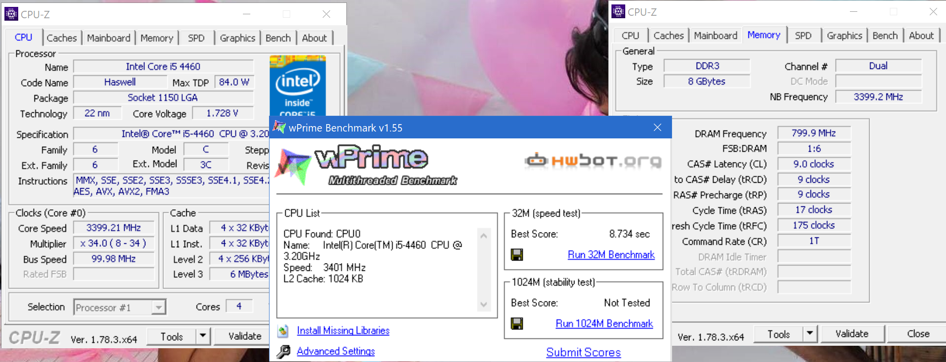Save the 32M score with floppy icon

point(517,255)
